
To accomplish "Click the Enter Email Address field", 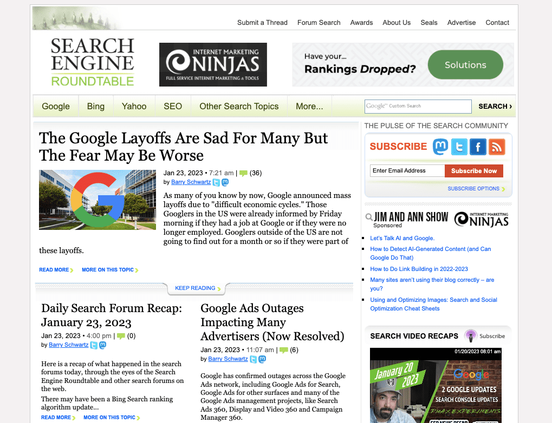I will coord(407,171).
